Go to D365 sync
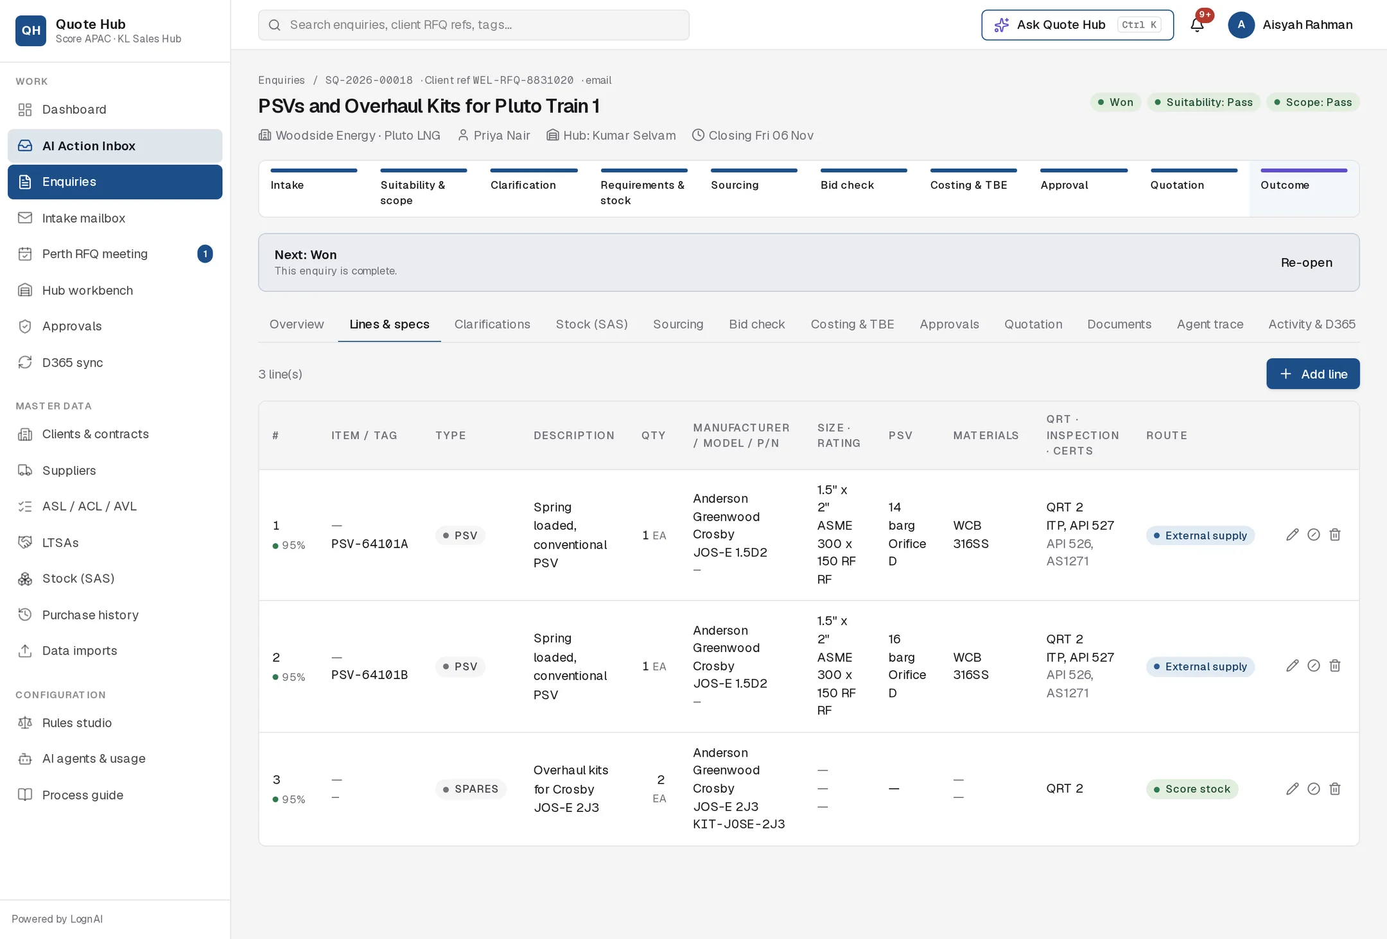This screenshot has width=1387, height=939. pyautogui.click(x=115, y=363)
